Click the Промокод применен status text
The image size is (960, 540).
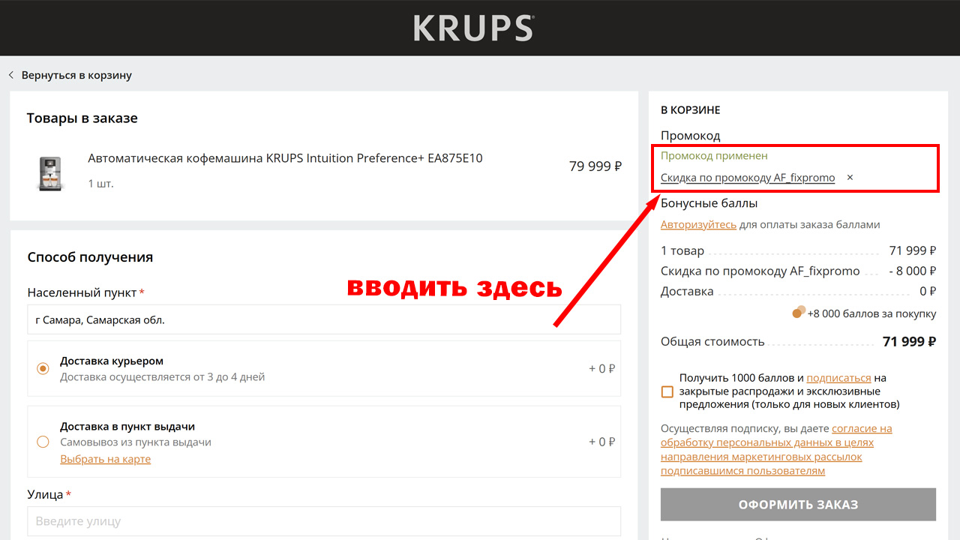(x=714, y=156)
